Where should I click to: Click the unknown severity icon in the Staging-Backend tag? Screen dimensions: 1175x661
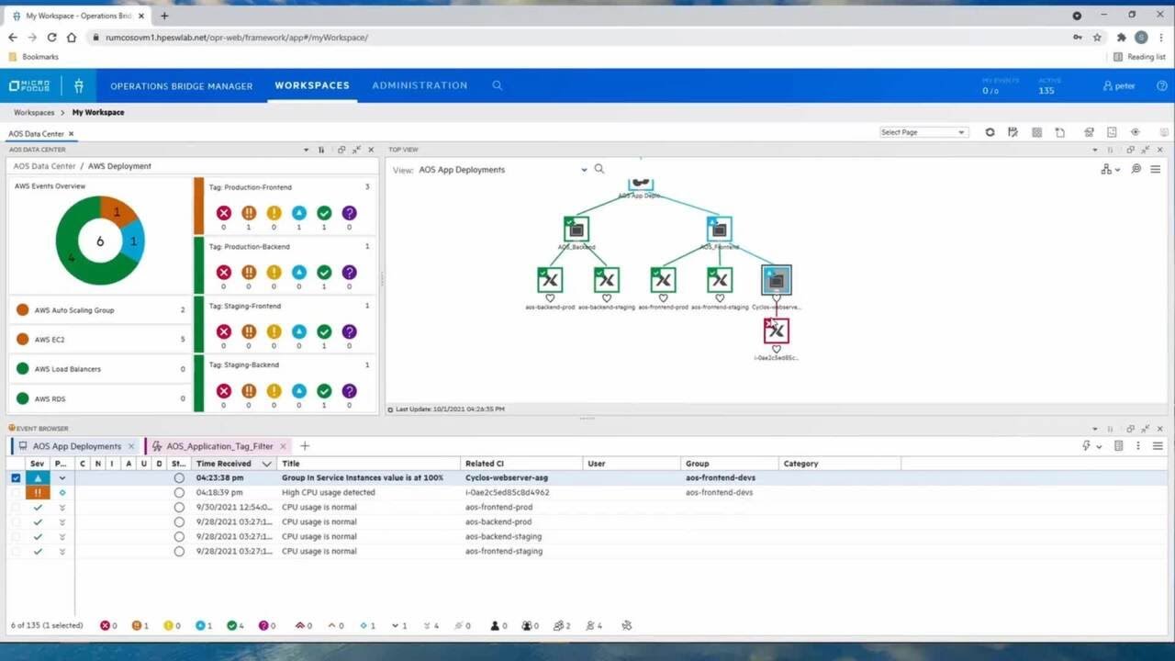tap(349, 391)
